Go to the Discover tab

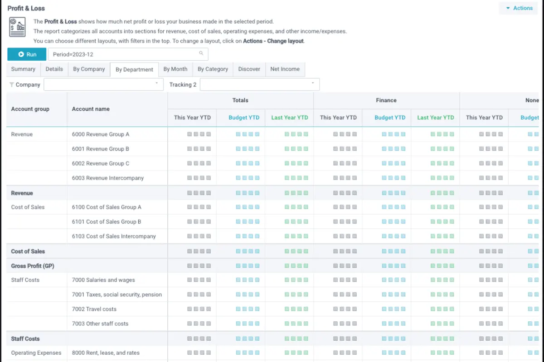point(249,69)
